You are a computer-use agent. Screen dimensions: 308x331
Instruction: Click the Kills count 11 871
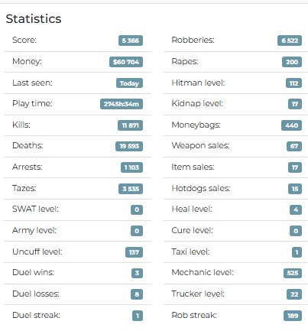click(130, 125)
